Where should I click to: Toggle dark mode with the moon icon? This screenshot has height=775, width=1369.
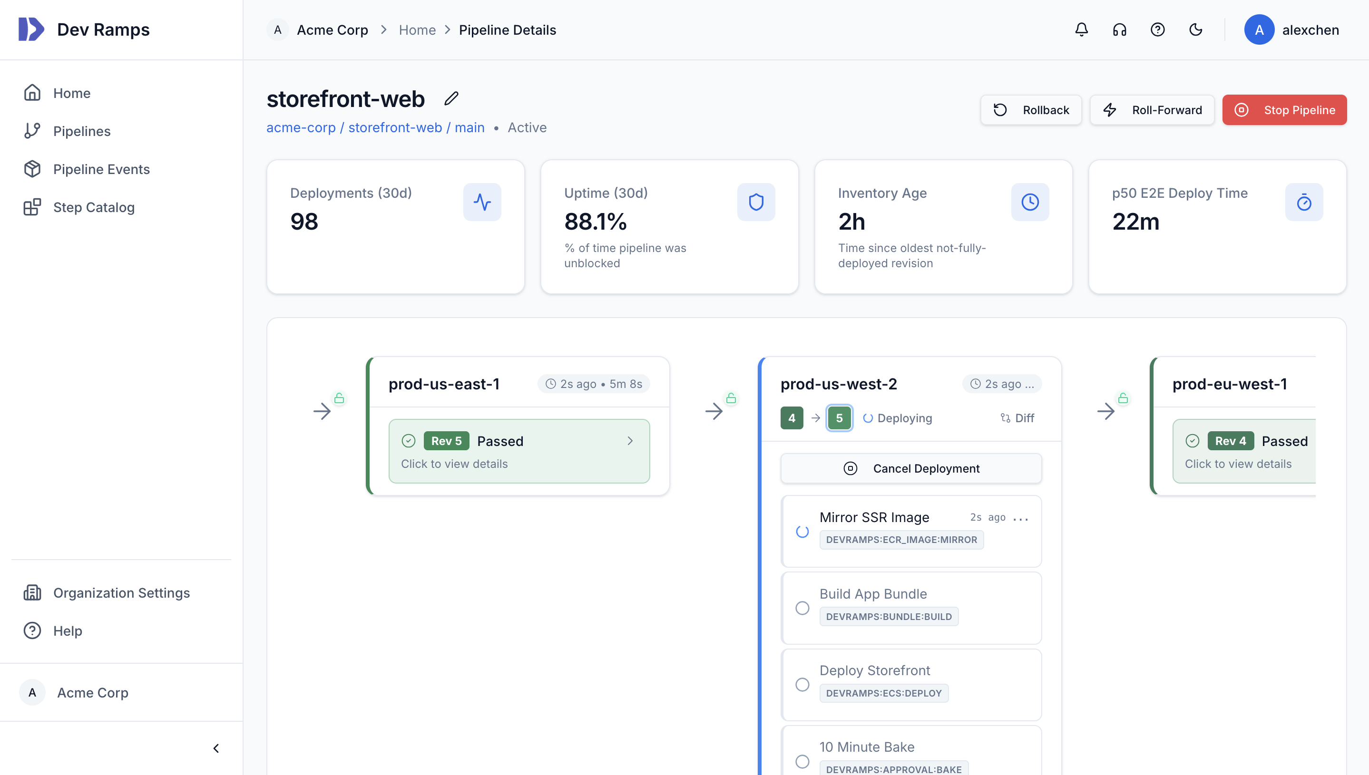point(1196,30)
